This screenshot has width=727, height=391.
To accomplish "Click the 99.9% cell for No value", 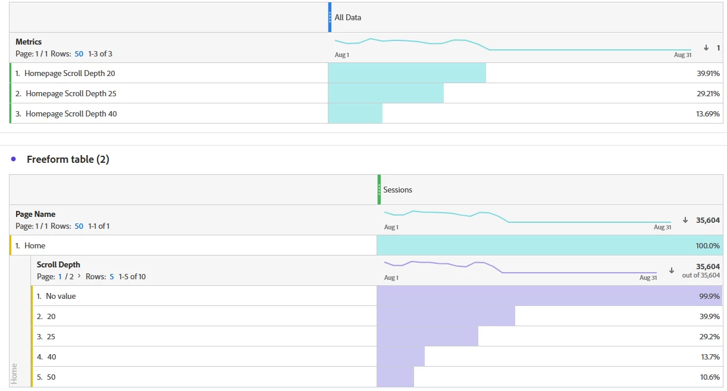I will coord(710,296).
